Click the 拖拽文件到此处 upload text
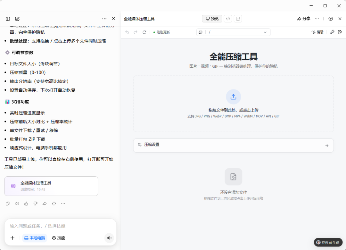Image resolution: width=346 pixels, height=250 pixels. pos(234,110)
